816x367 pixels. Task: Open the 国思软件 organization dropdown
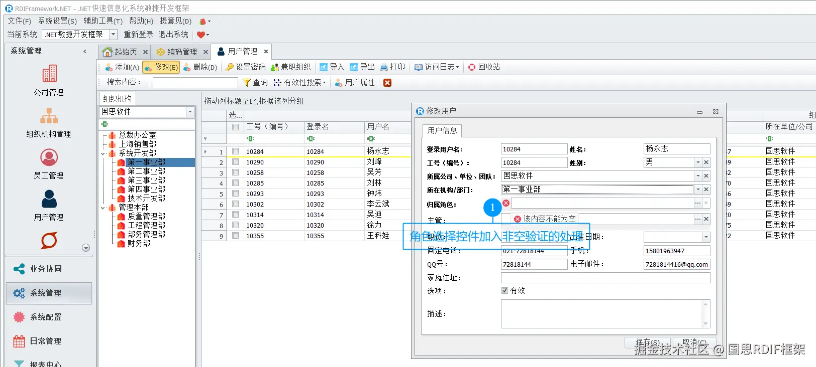(190, 112)
